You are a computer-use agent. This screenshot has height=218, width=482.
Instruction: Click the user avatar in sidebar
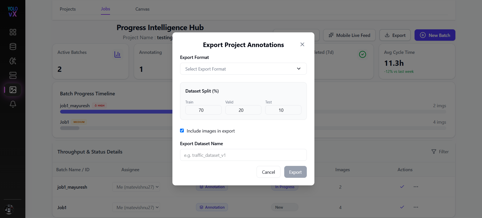click(9, 209)
